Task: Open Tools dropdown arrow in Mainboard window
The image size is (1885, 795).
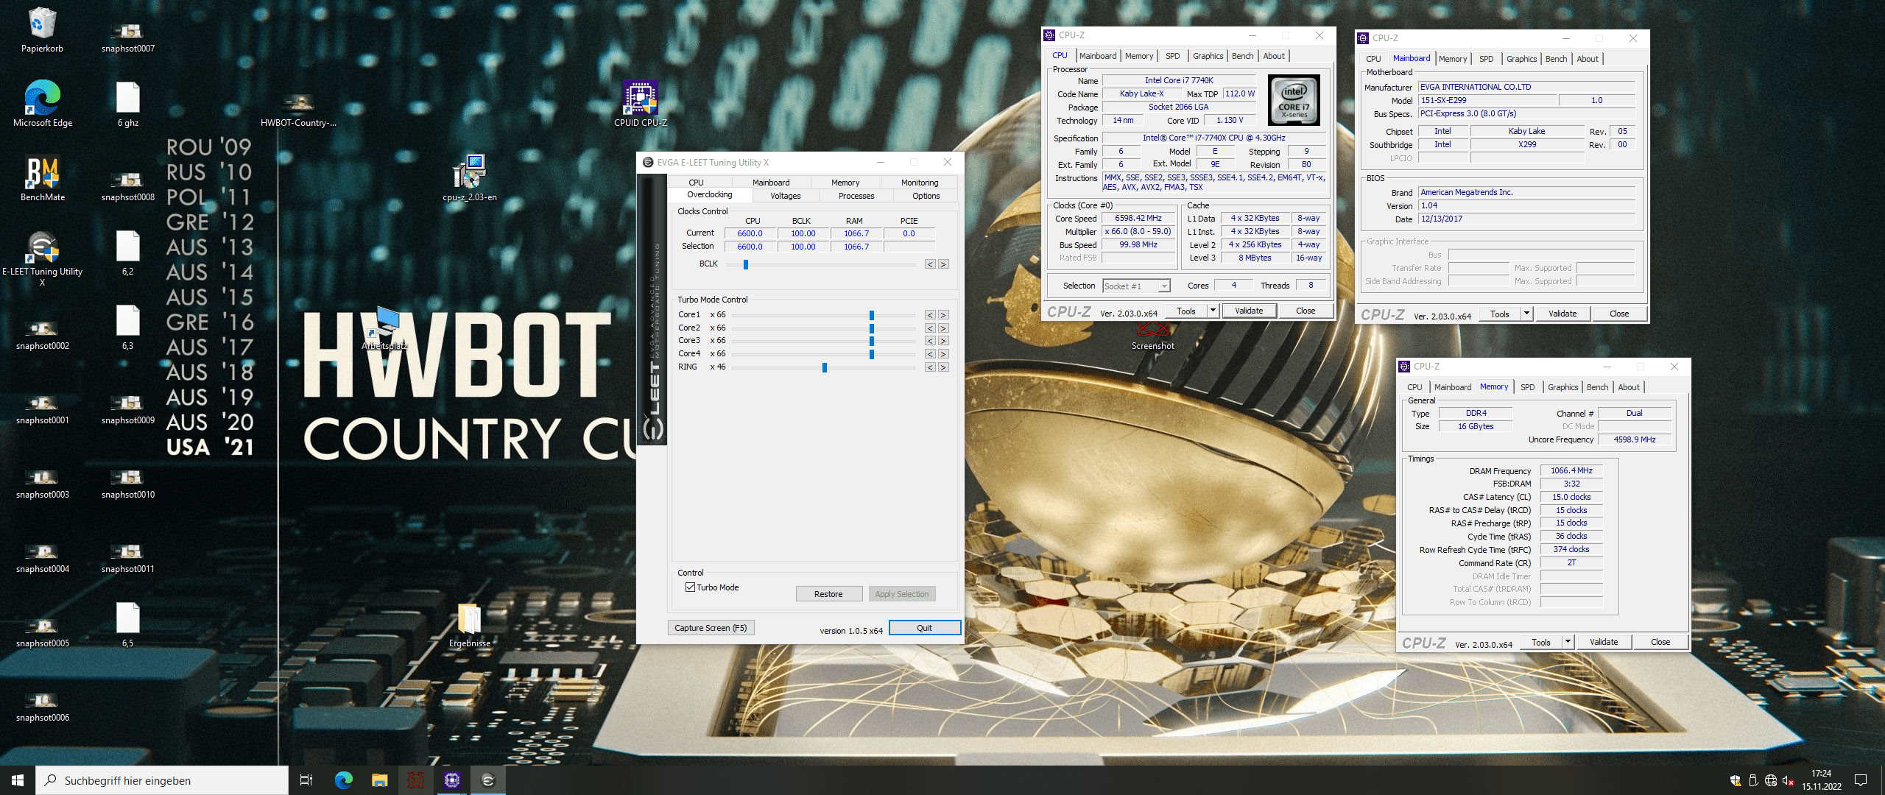Action: [1526, 314]
